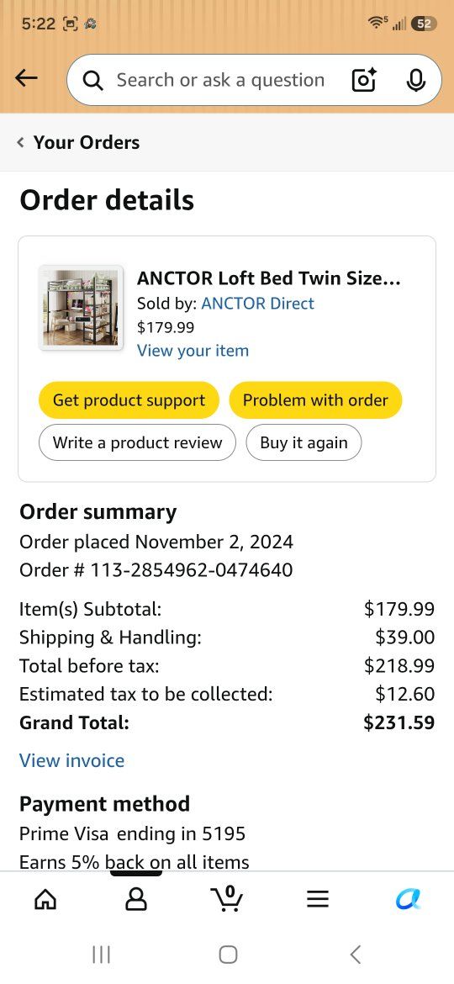Tap the magnifying glass search icon
Screen dimensions: 454x984
[x=92, y=81]
